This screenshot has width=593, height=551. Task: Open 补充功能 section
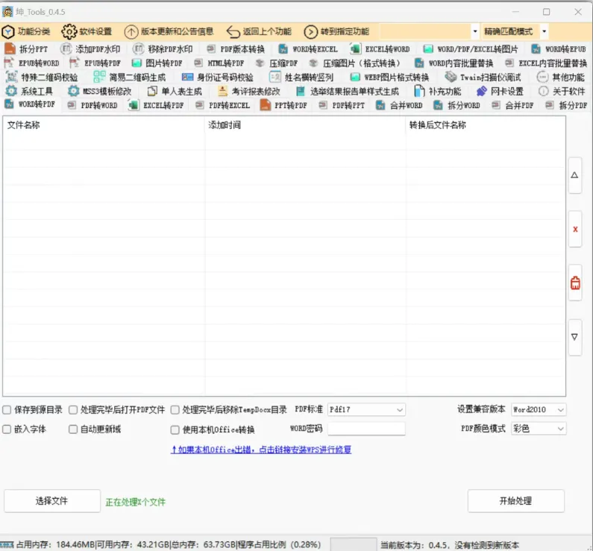(438, 91)
